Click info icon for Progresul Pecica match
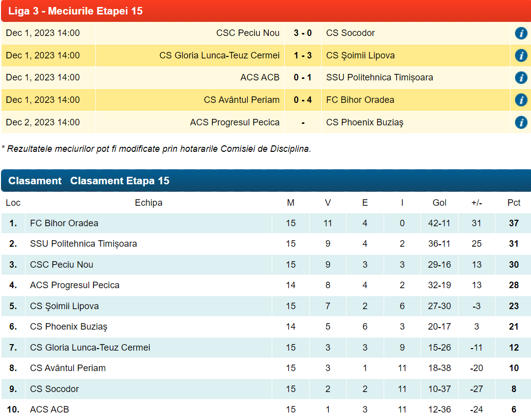531x420 pixels. click(x=521, y=122)
